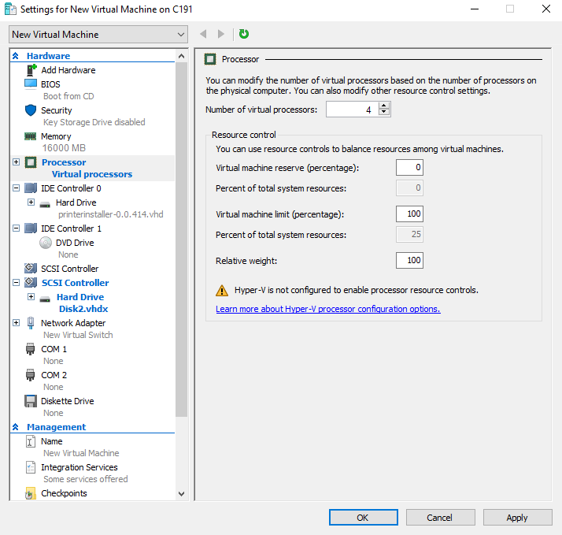Click the Name management icon

pyautogui.click(x=31, y=441)
